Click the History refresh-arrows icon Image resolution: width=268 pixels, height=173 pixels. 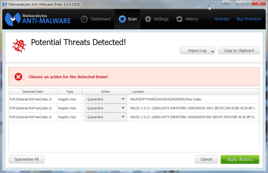pyautogui.click(x=179, y=19)
